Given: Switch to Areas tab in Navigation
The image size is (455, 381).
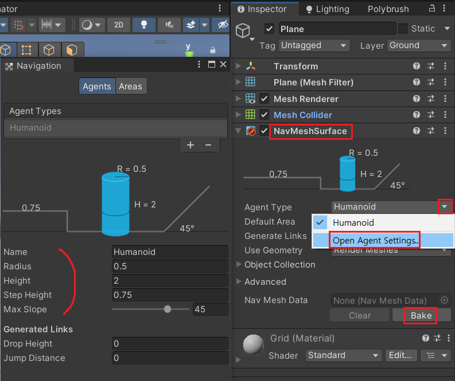Looking at the screenshot, I should tap(131, 86).
